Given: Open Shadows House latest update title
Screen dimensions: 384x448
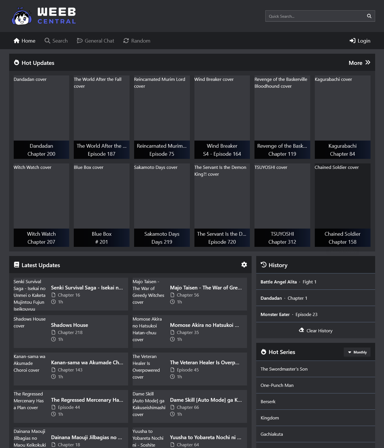Looking at the screenshot, I should tap(69, 325).
